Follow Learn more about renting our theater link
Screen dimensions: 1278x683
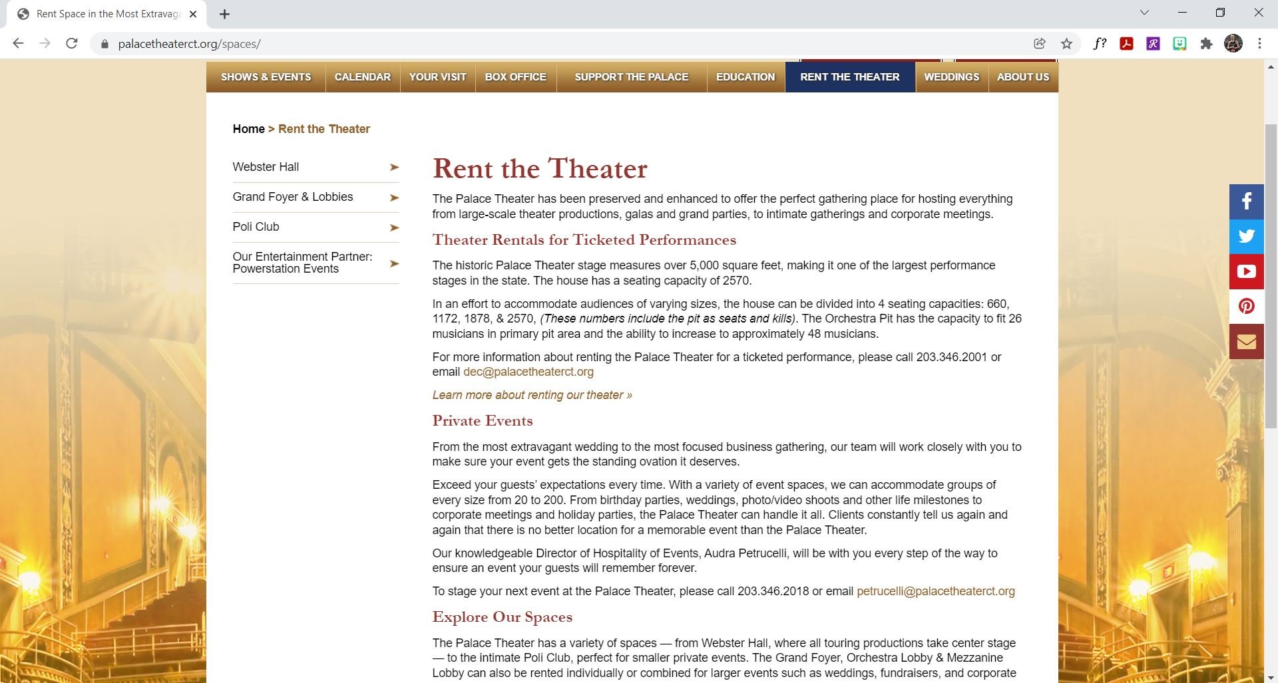click(532, 395)
